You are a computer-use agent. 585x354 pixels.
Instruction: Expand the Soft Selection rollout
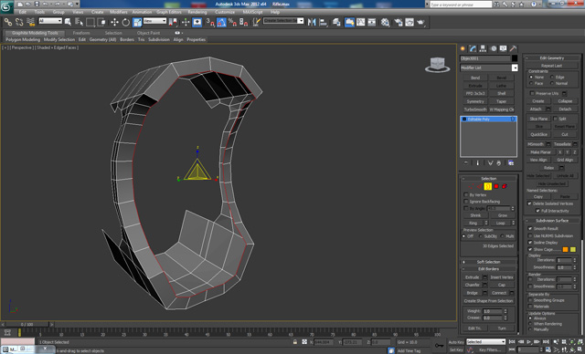point(488,262)
